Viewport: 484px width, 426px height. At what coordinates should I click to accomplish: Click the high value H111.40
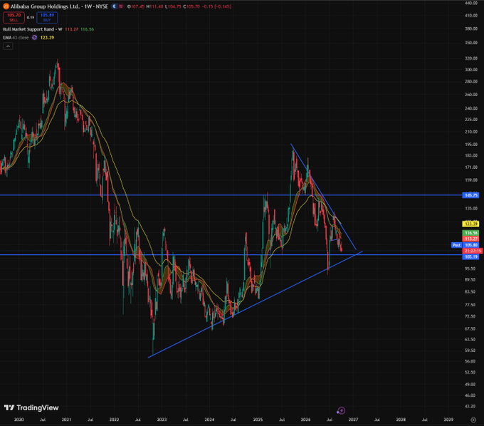pyautogui.click(x=154, y=6)
